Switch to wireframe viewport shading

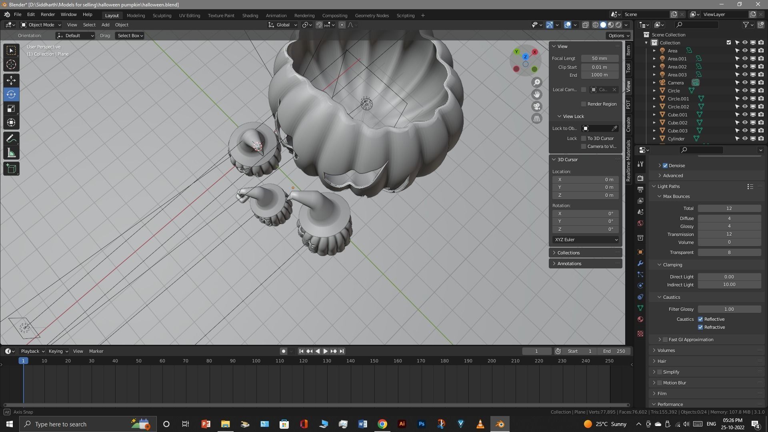tap(596, 25)
